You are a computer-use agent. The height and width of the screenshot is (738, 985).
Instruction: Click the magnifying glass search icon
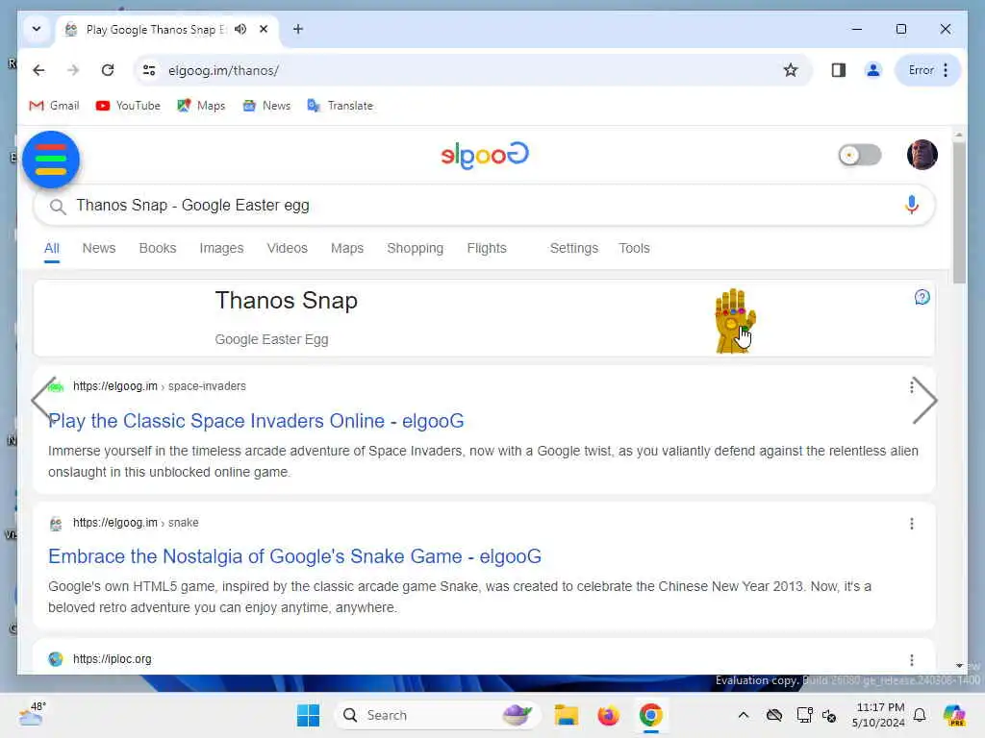(58, 206)
